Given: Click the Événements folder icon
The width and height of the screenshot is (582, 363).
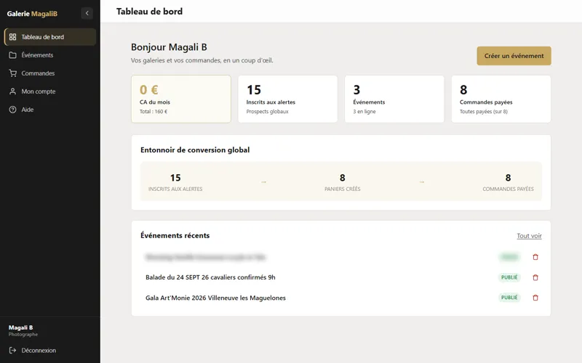Looking at the screenshot, I should [x=12, y=55].
